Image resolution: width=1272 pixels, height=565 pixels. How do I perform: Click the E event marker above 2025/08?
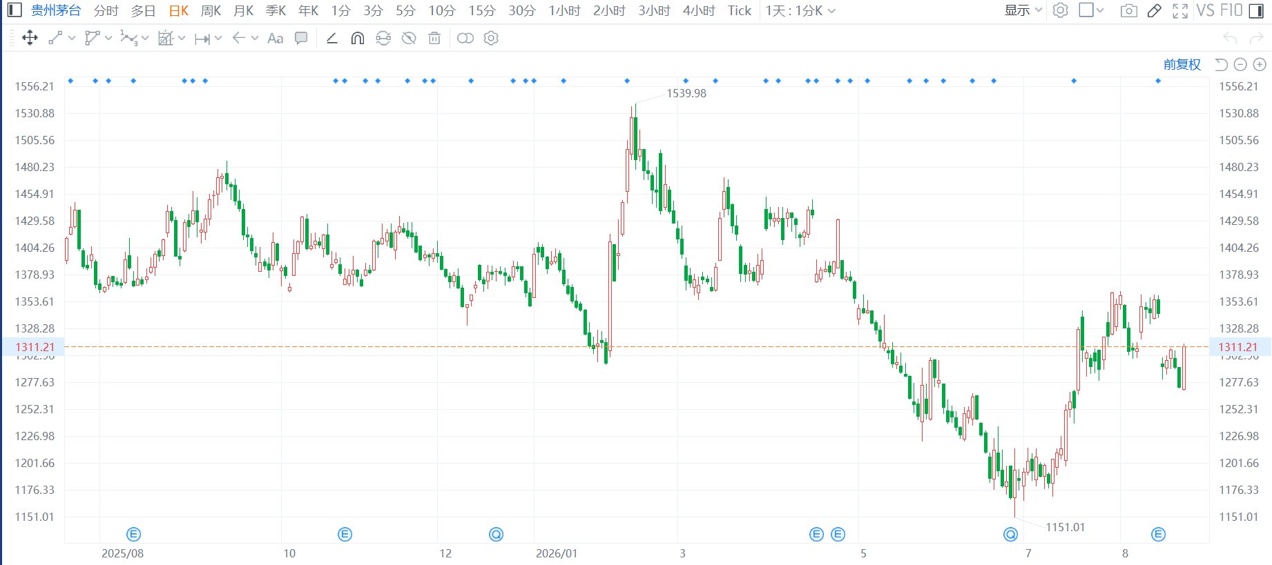click(x=134, y=534)
